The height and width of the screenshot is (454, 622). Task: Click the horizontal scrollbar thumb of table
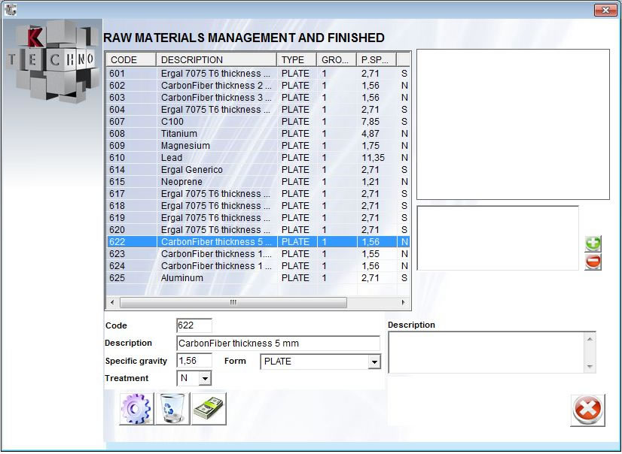[233, 302]
